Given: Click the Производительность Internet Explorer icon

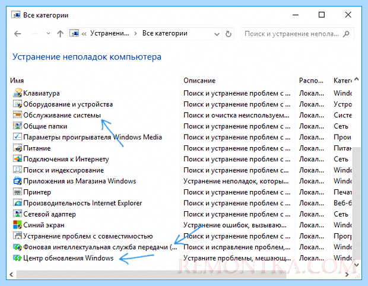Looking at the screenshot, I should tap(18, 203).
